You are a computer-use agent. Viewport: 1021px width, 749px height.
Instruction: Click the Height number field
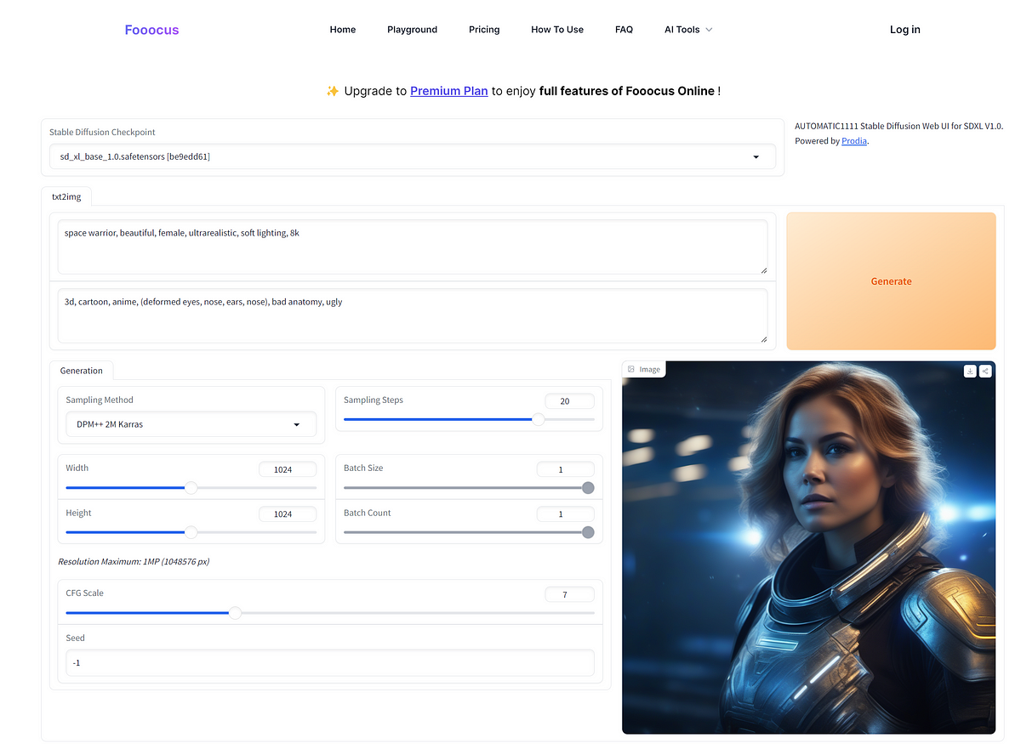(x=288, y=514)
